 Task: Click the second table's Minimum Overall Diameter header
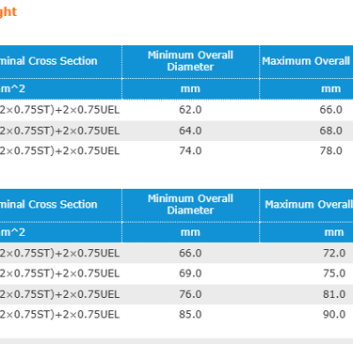click(x=190, y=205)
